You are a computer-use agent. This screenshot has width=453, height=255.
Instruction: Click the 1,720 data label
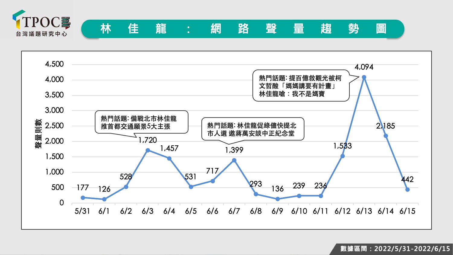[148, 140]
